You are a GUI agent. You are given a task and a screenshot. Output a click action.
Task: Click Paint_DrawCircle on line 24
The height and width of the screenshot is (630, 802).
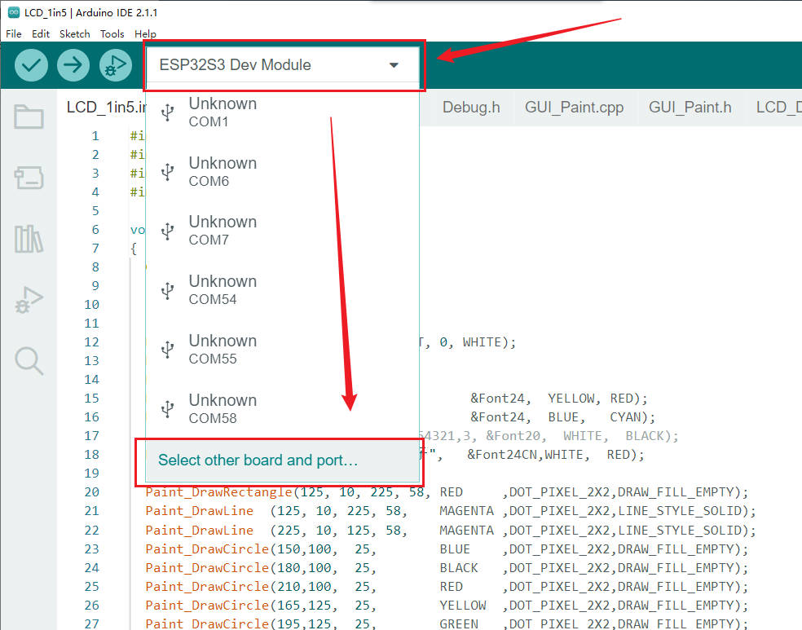pyautogui.click(x=207, y=568)
